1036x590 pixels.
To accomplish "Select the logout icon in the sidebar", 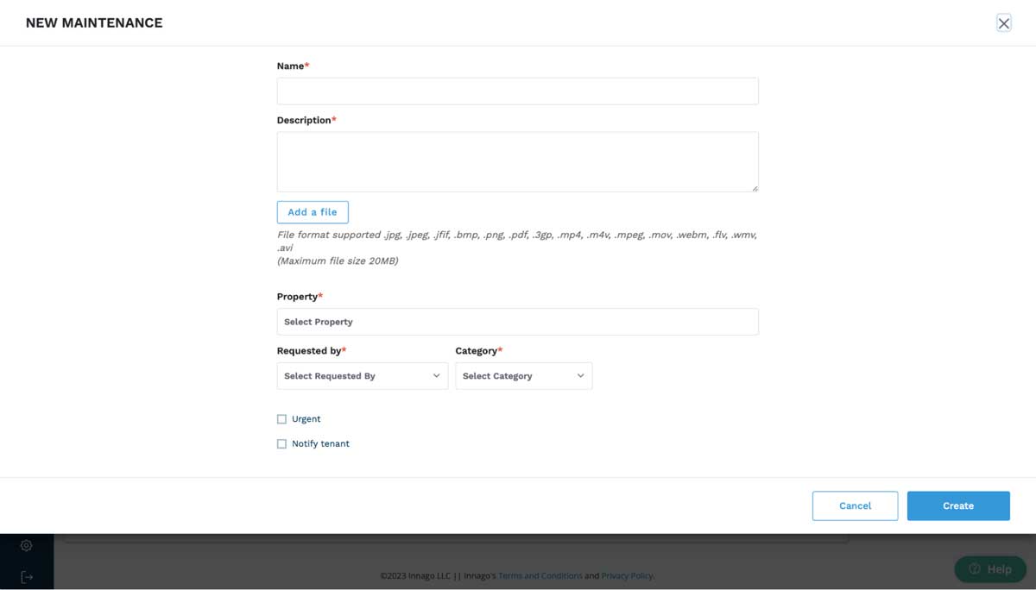I will pos(26,578).
